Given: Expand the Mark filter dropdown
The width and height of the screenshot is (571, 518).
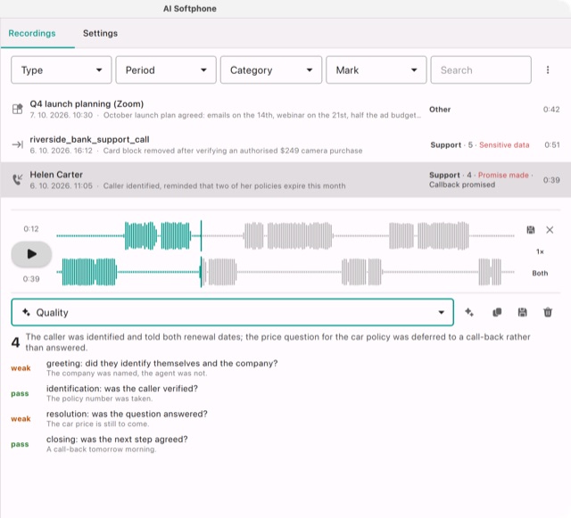Looking at the screenshot, I should pos(377,70).
